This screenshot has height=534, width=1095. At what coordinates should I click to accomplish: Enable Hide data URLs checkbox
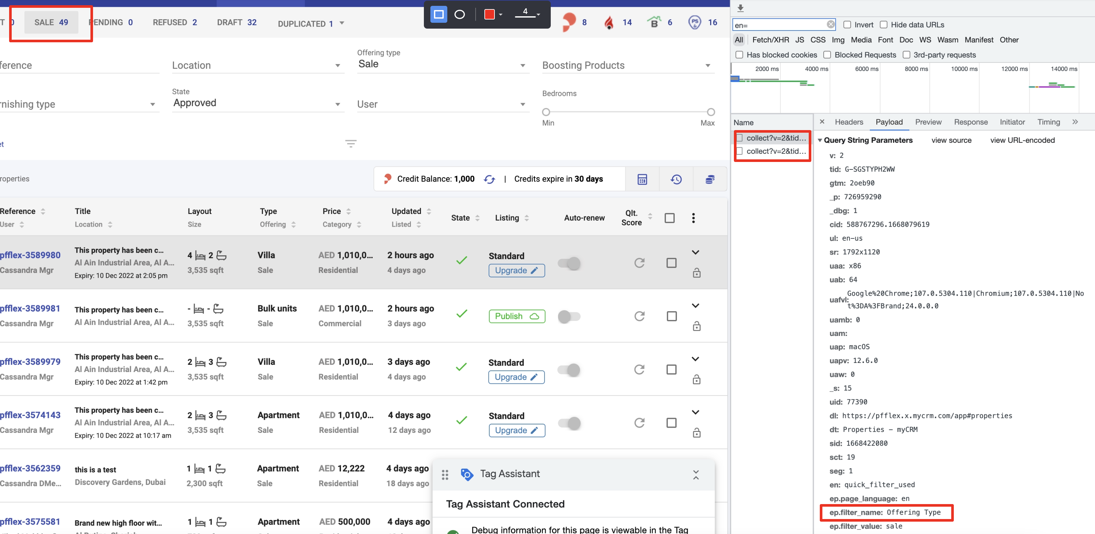883,25
